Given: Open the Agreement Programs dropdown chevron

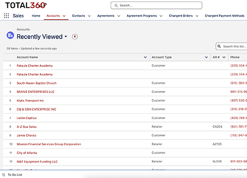Looking at the screenshot, I should 161,16.
